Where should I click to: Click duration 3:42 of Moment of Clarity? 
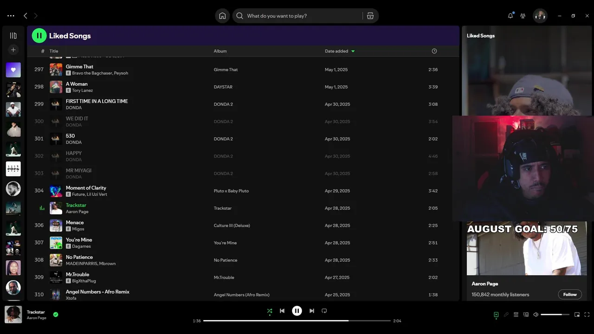pyautogui.click(x=433, y=191)
